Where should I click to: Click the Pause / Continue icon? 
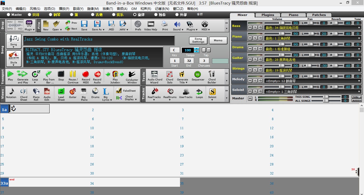pyautogui.click(x=73, y=77)
